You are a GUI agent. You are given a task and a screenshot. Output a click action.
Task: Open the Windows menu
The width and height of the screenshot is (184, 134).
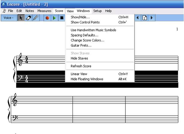tap(83, 11)
